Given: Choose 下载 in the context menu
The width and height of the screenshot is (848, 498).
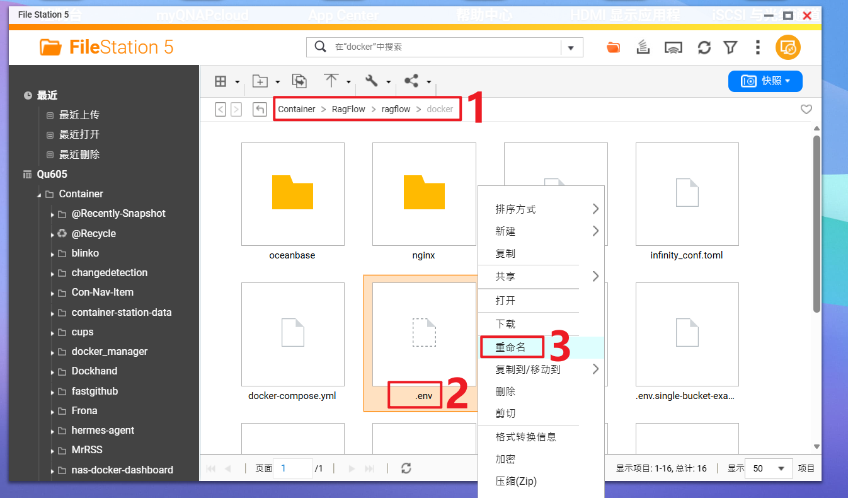Looking at the screenshot, I should click(x=541, y=324).
